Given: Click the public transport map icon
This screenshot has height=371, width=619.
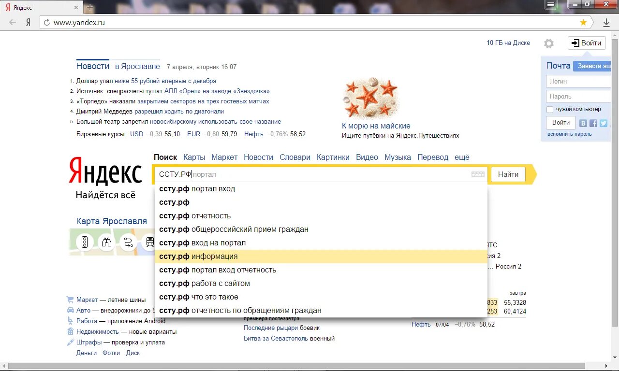Looking at the screenshot, I should click(x=149, y=242).
